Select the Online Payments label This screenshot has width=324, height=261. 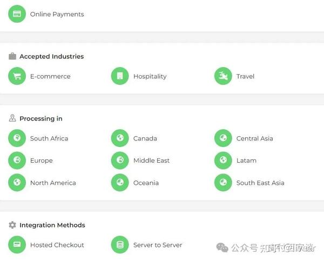point(57,14)
